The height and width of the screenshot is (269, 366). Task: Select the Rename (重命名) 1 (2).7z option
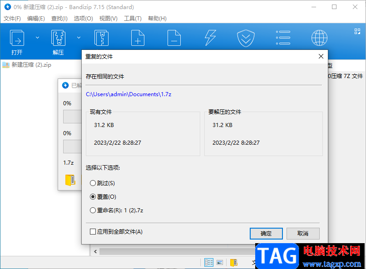117,210
